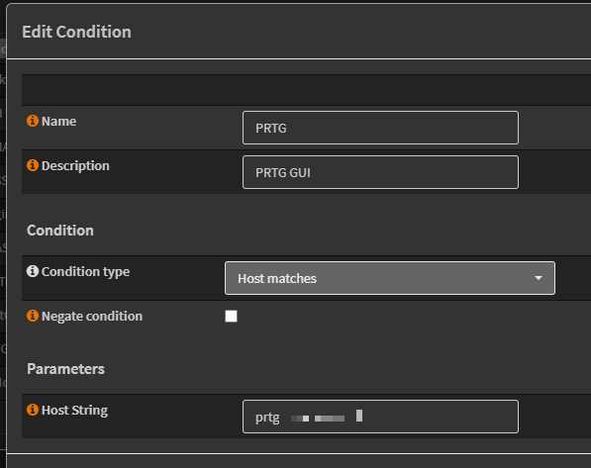
Task: Click the Condition type label text
Action: point(85,272)
